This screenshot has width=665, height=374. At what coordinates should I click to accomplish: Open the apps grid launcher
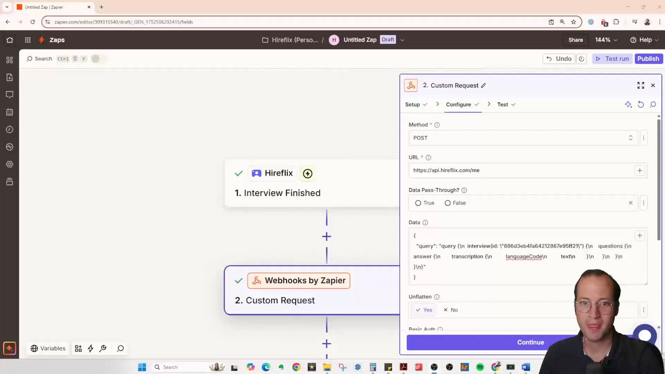tap(28, 40)
